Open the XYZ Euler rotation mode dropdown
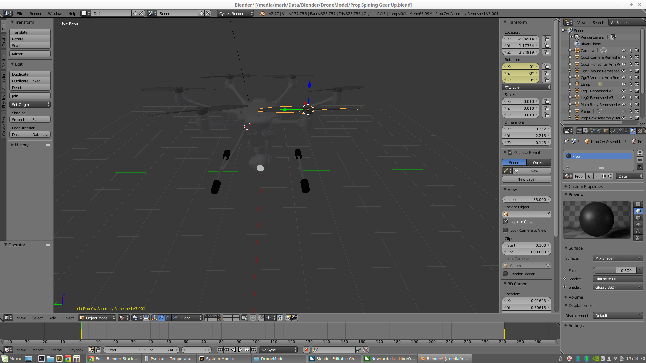This screenshot has height=363, width=646. 527,87
